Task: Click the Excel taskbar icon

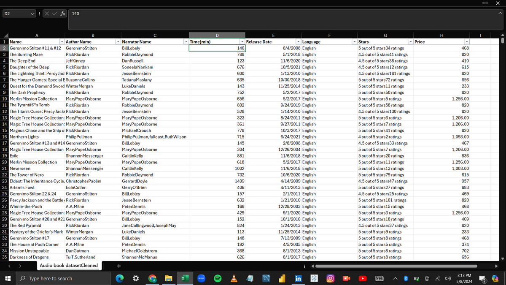Action: (185, 279)
